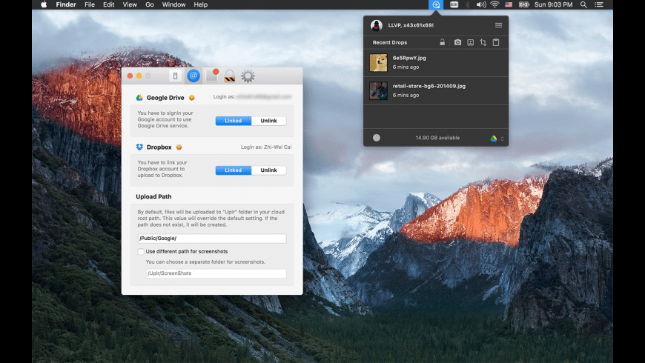
Task: Open the Wi-Fi menu
Action: point(494,4)
